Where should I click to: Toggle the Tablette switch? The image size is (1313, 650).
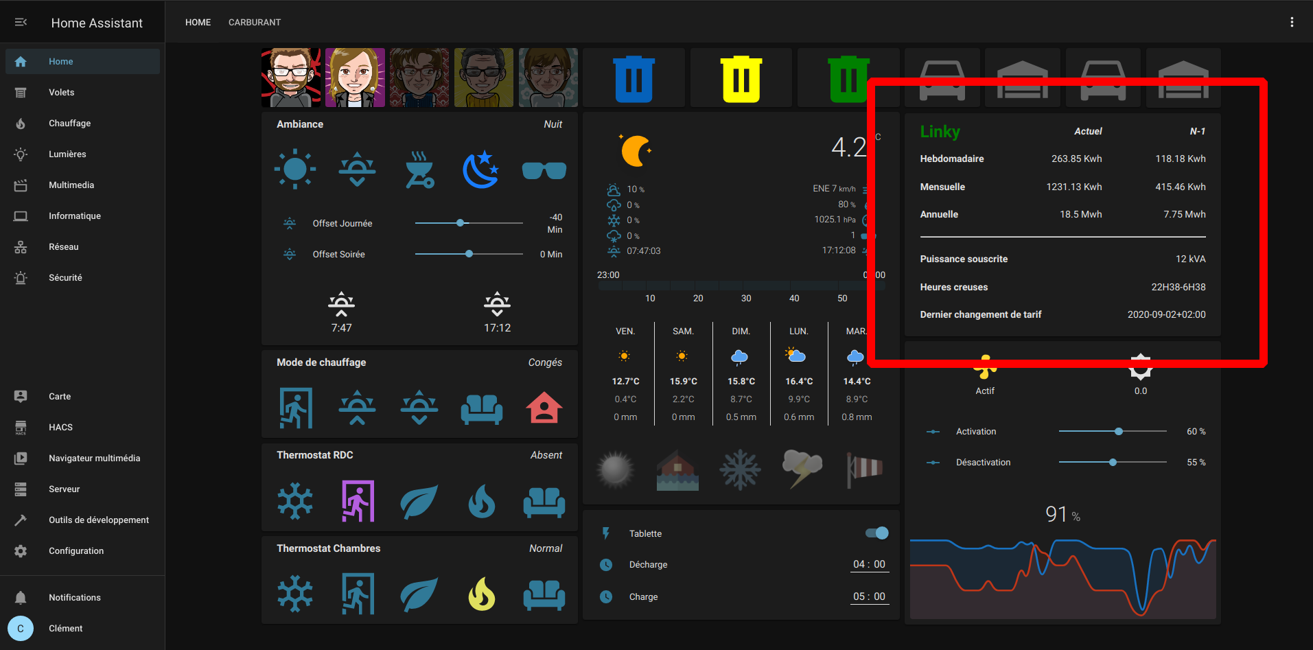click(x=876, y=533)
